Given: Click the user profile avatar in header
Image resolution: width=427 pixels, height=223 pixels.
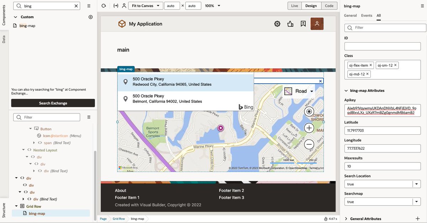Looking at the screenshot, I should pyautogui.click(x=317, y=23).
